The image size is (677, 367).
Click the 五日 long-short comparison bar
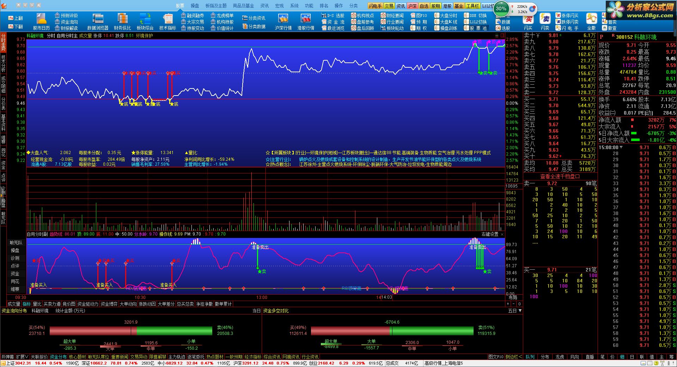tap(392, 331)
